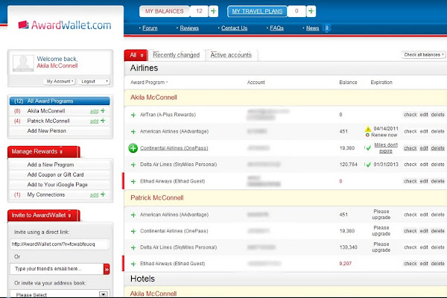Viewport: 447px width, 298px height.
Task: Click News count badge showing 0
Action: tap(327, 28)
